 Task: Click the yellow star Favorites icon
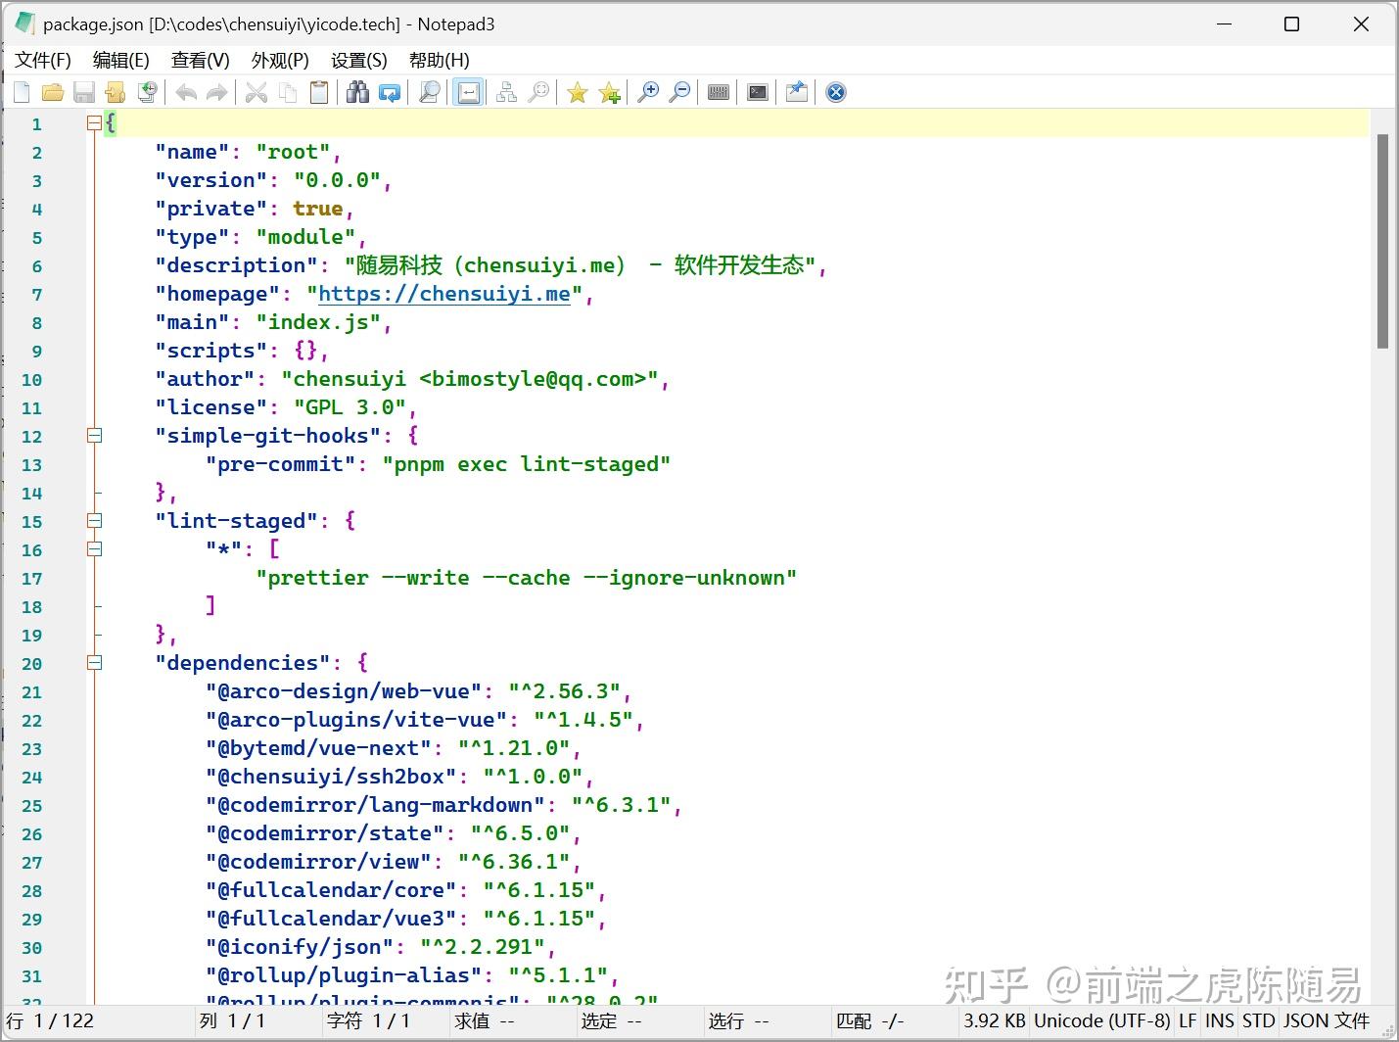click(578, 92)
